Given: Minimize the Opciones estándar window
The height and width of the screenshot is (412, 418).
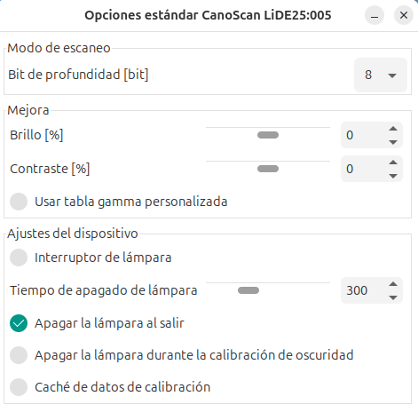Looking at the screenshot, I should 375,15.
